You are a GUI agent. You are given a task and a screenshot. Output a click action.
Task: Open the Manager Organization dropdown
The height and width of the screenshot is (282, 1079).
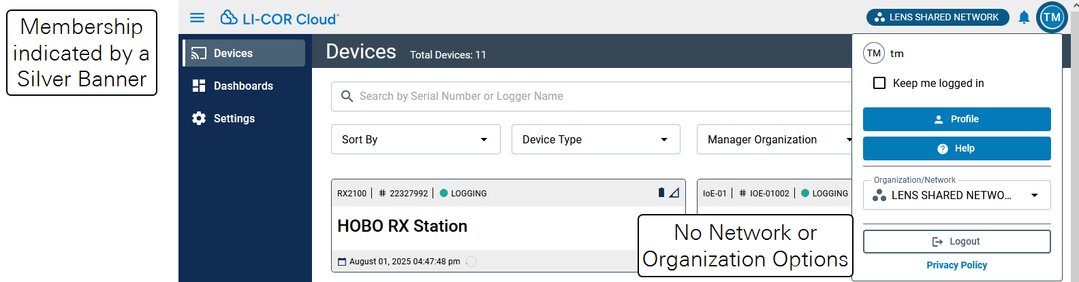[x=775, y=139]
